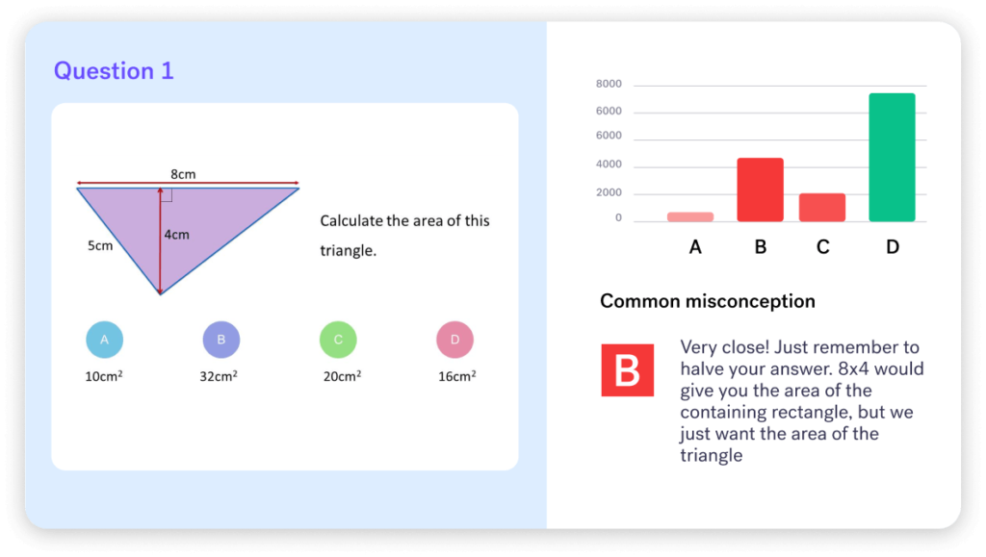Click the Common misconception heading
This screenshot has height=557, width=986.
pyautogui.click(x=708, y=301)
